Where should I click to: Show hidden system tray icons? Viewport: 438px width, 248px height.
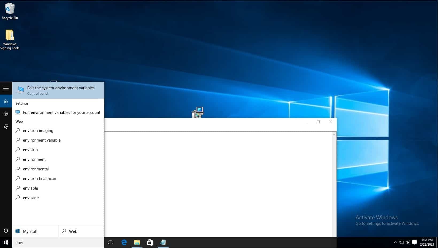click(395, 242)
